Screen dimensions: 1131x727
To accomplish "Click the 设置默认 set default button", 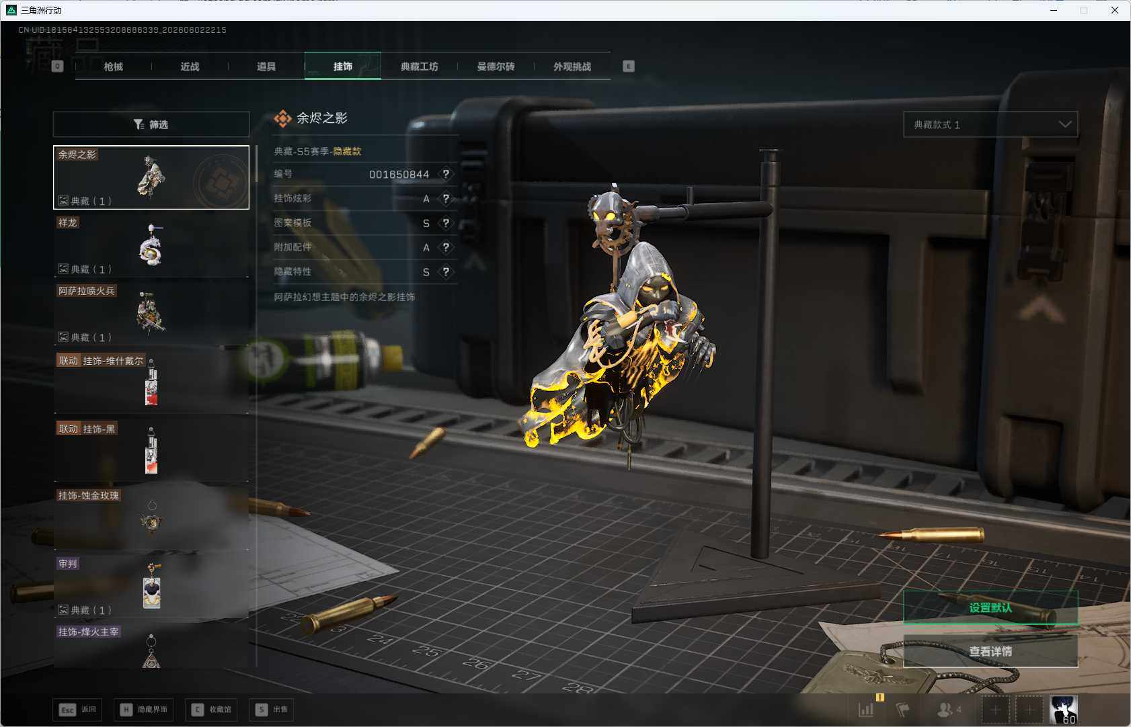I will [990, 607].
